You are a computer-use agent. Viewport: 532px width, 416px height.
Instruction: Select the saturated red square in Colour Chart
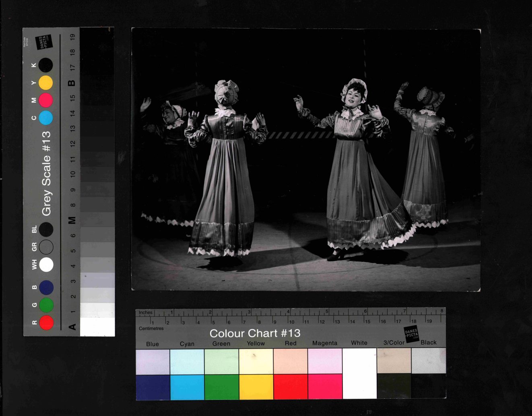(290, 387)
